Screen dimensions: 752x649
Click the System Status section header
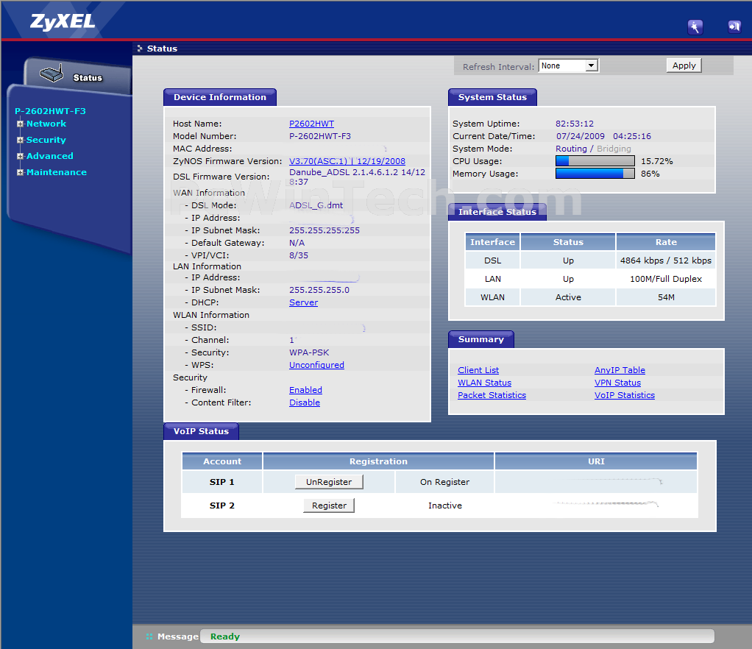pyautogui.click(x=492, y=97)
